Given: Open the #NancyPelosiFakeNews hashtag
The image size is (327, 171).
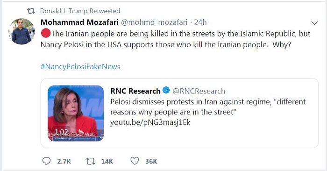Looking at the screenshot, I should [80, 66].
